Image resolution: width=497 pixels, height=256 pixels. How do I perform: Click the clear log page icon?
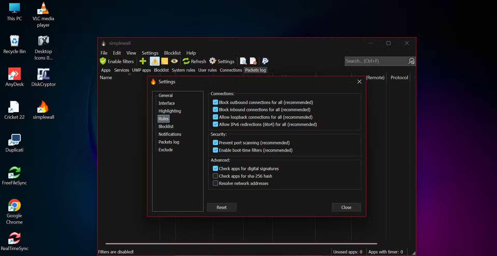(253, 61)
